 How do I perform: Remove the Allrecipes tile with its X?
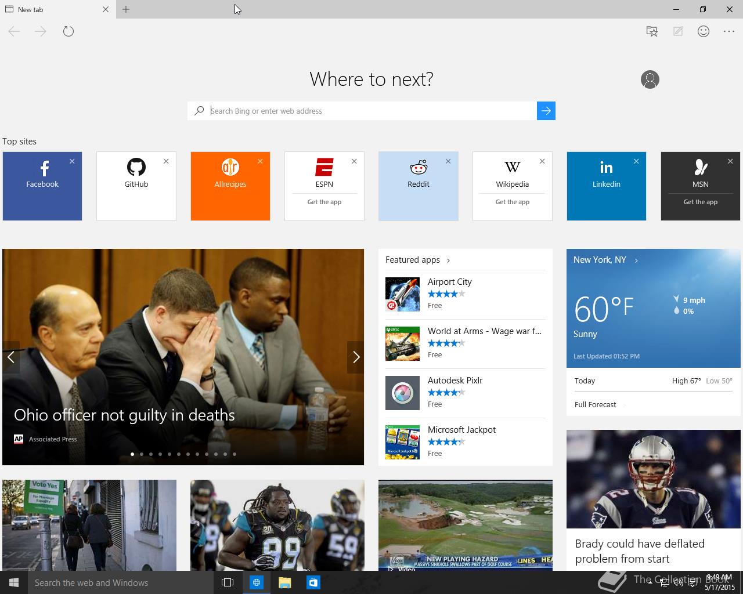click(260, 161)
